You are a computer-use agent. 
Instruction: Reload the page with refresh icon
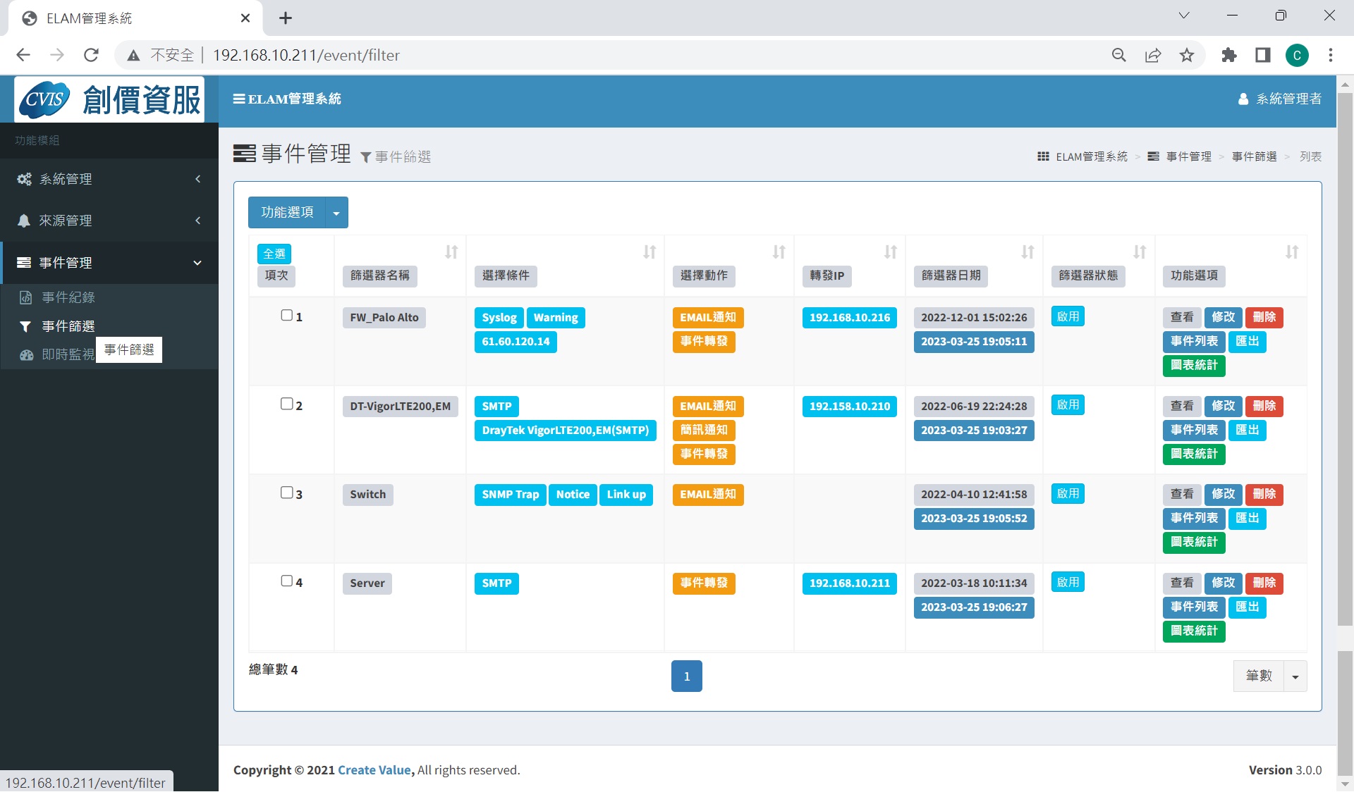click(91, 55)
